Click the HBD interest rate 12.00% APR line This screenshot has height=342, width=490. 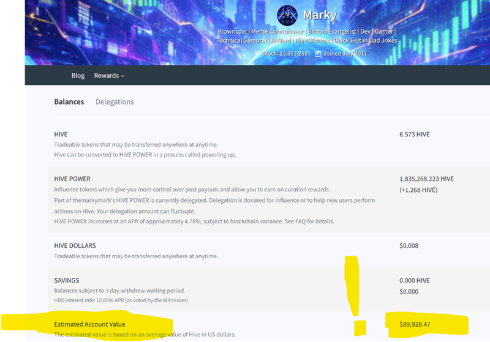[x=121, y=300]
